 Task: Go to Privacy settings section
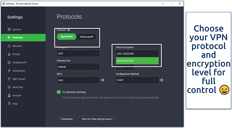(16, 54)
